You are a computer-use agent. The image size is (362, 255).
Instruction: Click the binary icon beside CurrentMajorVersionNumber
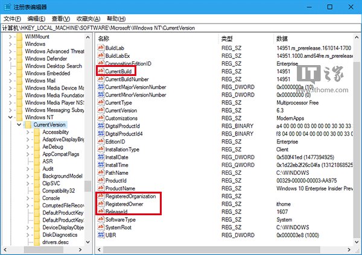pyautogui.click(x=101, y=87)
